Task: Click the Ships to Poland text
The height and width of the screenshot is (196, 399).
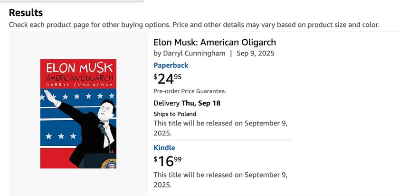Action: coord(175,114)
